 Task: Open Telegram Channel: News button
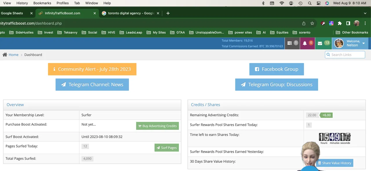pos(92,85)
